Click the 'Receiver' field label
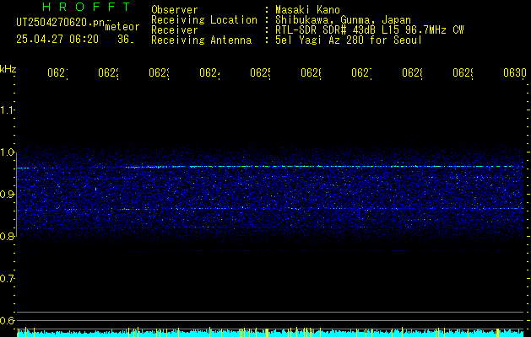Screen dimensions: 531x337 [x=175, y=30]
